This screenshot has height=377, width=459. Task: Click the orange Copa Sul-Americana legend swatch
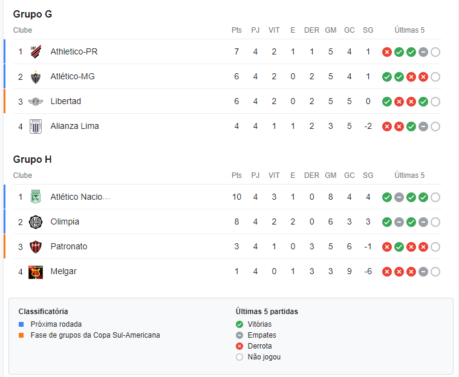[21, 335]
